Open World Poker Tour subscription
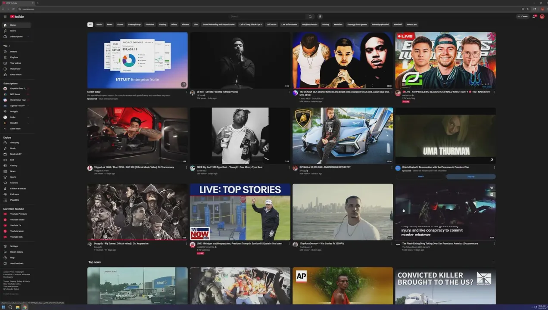Image resolution: width=548 pixels, height=310 pixels. click(x=16, y=100)
